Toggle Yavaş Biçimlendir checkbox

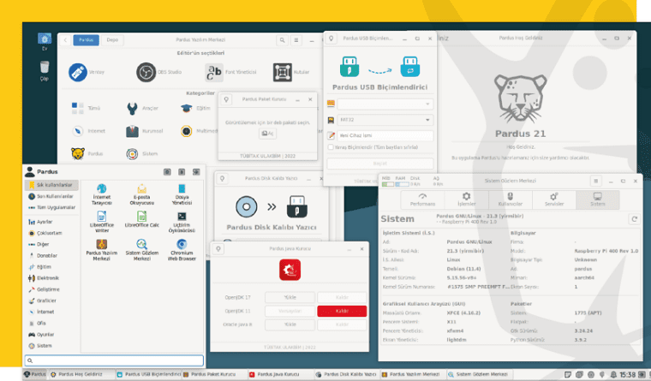pos(331,147)
